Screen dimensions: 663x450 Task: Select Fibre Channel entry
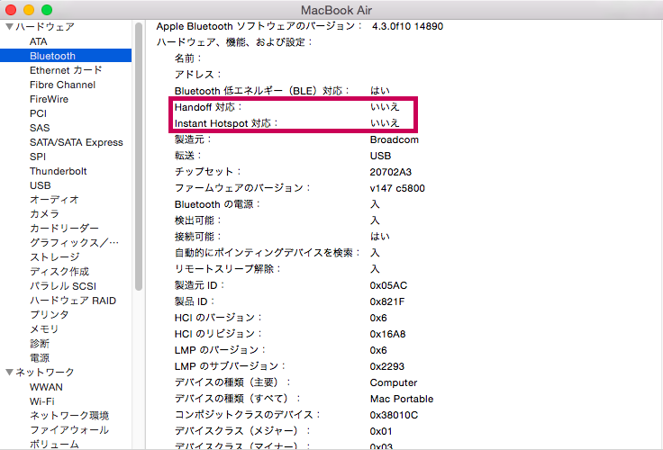point(62,85)
